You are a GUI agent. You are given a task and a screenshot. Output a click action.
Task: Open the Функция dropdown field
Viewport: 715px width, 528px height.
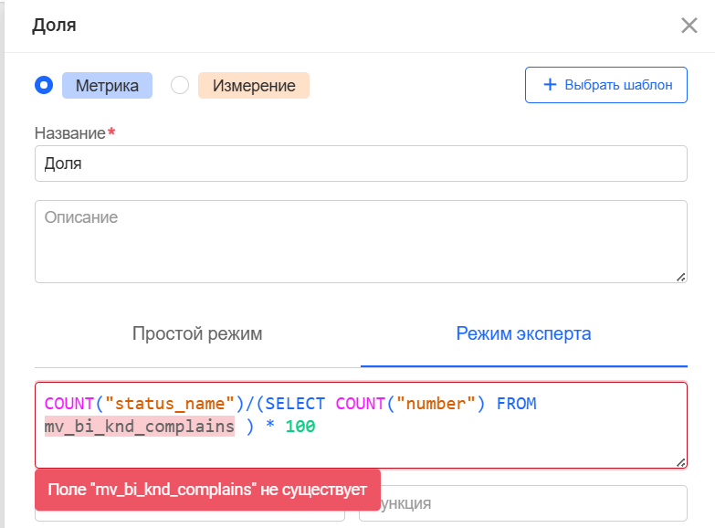point(522,503)
